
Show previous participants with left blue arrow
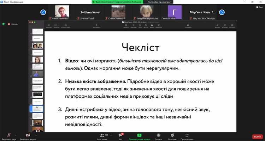[x=43, y=12]
